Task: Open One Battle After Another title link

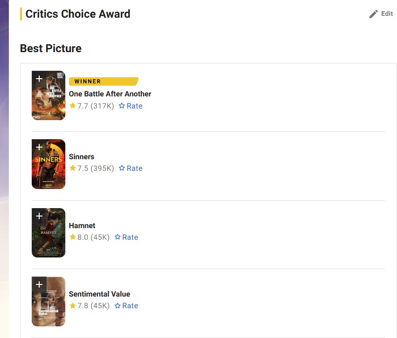Action: (x=110, y=94)
